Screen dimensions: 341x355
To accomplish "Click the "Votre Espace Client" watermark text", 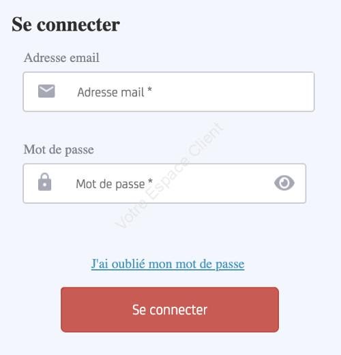I will pyautogui.click(x=169, y=175).
